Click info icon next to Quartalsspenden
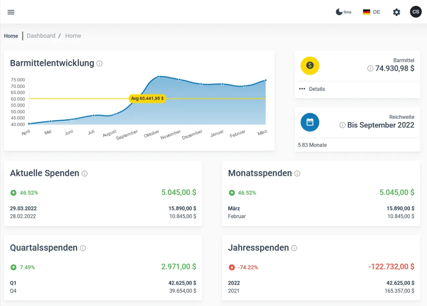Viewport: 427px width, 306px height. coord(83,248)
